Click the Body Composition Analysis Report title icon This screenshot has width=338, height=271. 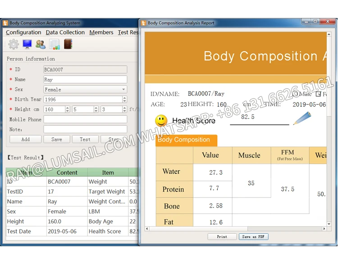pyautogui.click(x=143, y=23)
